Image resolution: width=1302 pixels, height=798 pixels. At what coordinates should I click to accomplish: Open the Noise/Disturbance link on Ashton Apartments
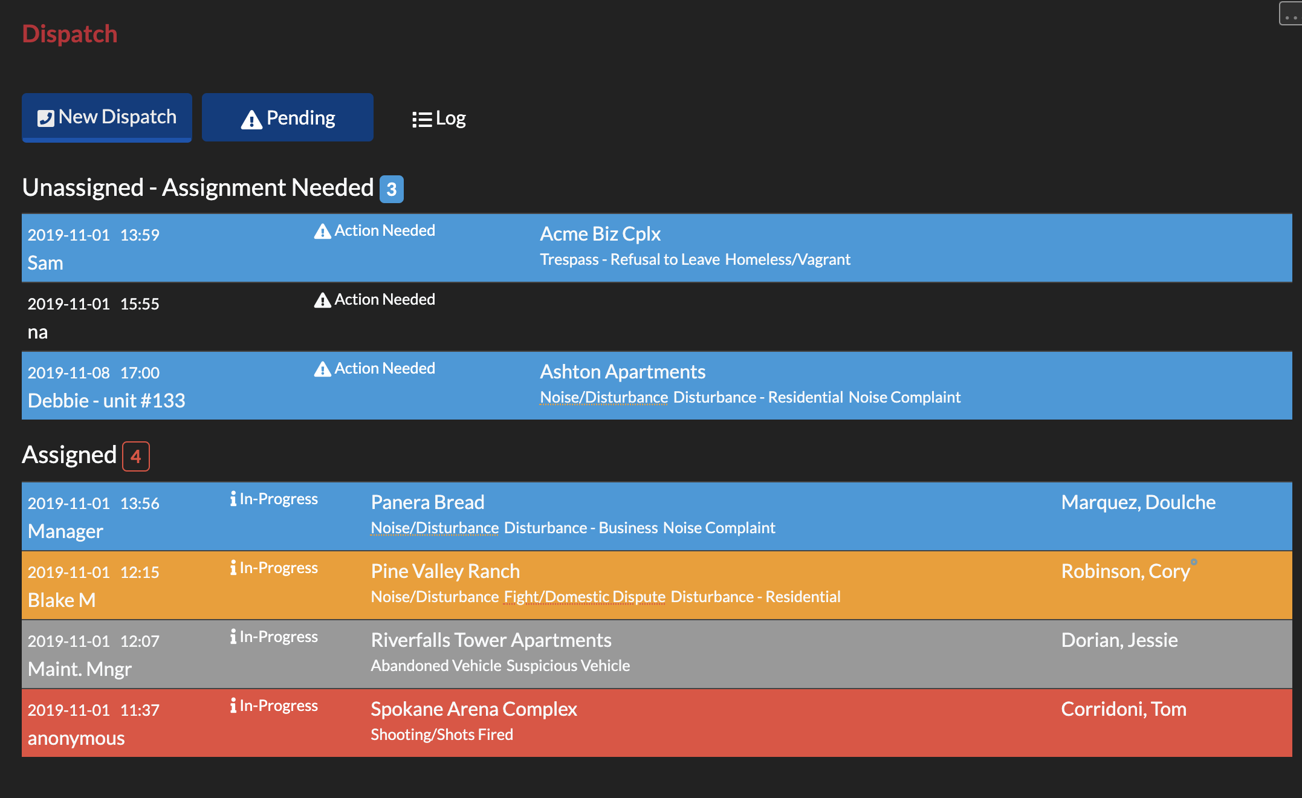point(603,397)
